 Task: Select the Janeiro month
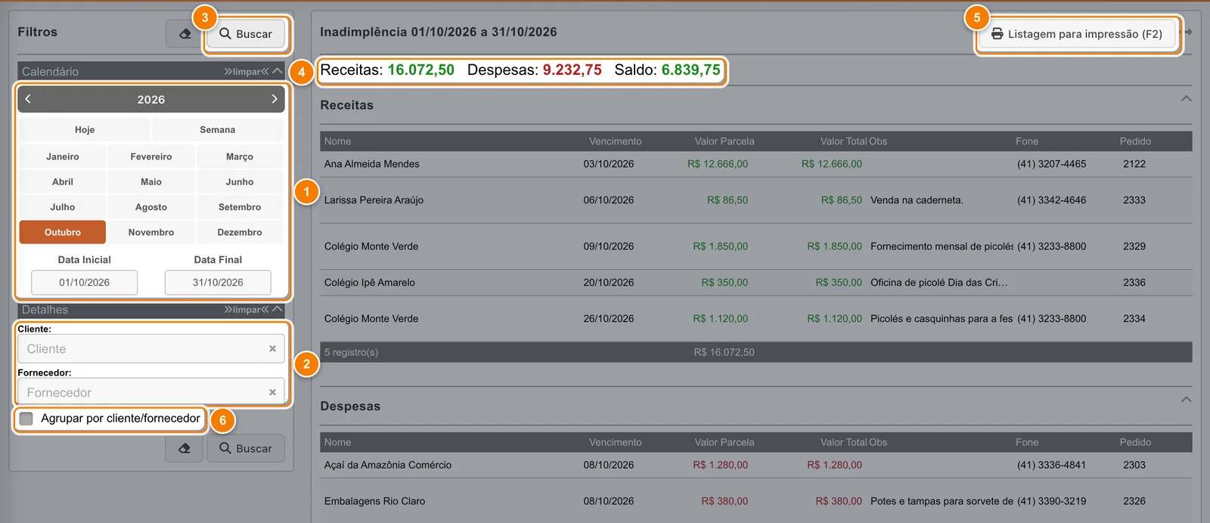63,156
